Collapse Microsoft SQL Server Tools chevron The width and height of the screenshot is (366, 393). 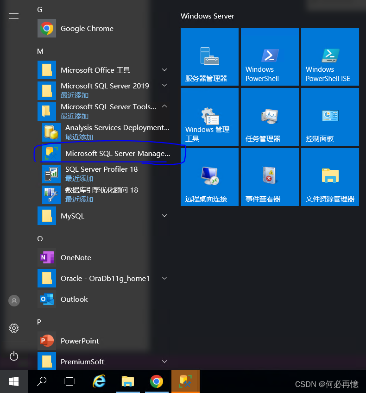(x=164, y=106)
